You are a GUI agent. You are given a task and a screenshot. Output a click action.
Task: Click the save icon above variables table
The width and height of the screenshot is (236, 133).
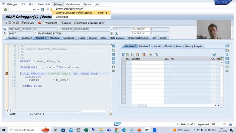coord(214,54)
